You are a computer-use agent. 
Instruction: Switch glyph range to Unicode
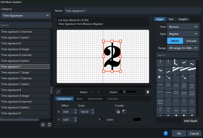coord(191,41)
